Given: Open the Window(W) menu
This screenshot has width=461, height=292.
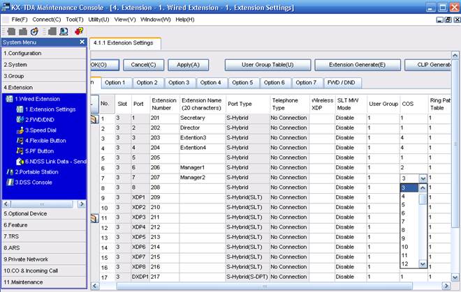Looking at the screenshot, I should (x=156, y=20).
